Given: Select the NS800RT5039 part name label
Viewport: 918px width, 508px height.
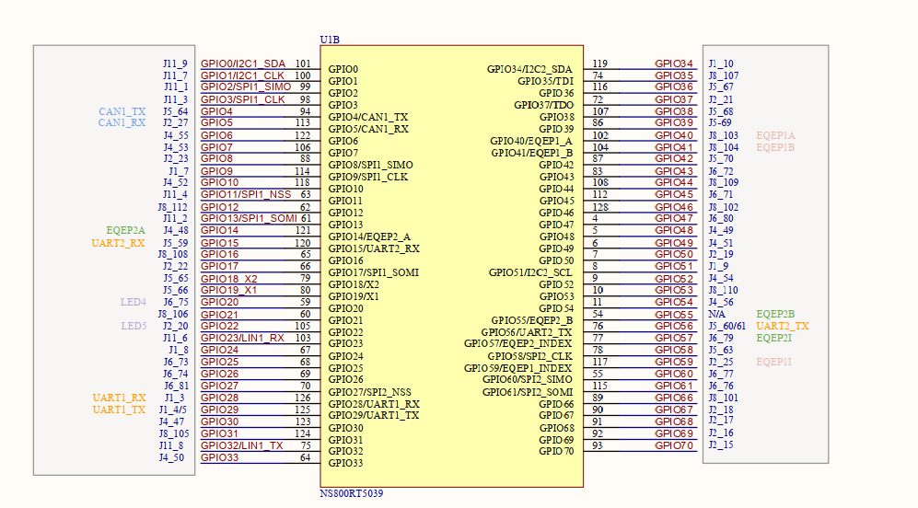Looking at the screenshot, I should (x=351, y=494).
